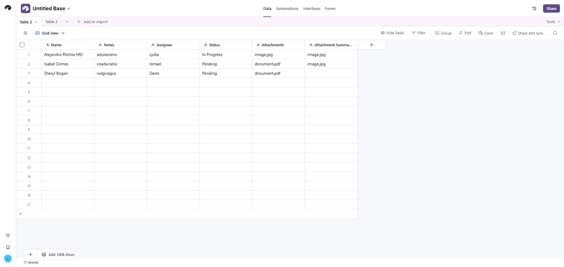Click the search magnifier icon
564x267 pixels.
tap(555, 33)
